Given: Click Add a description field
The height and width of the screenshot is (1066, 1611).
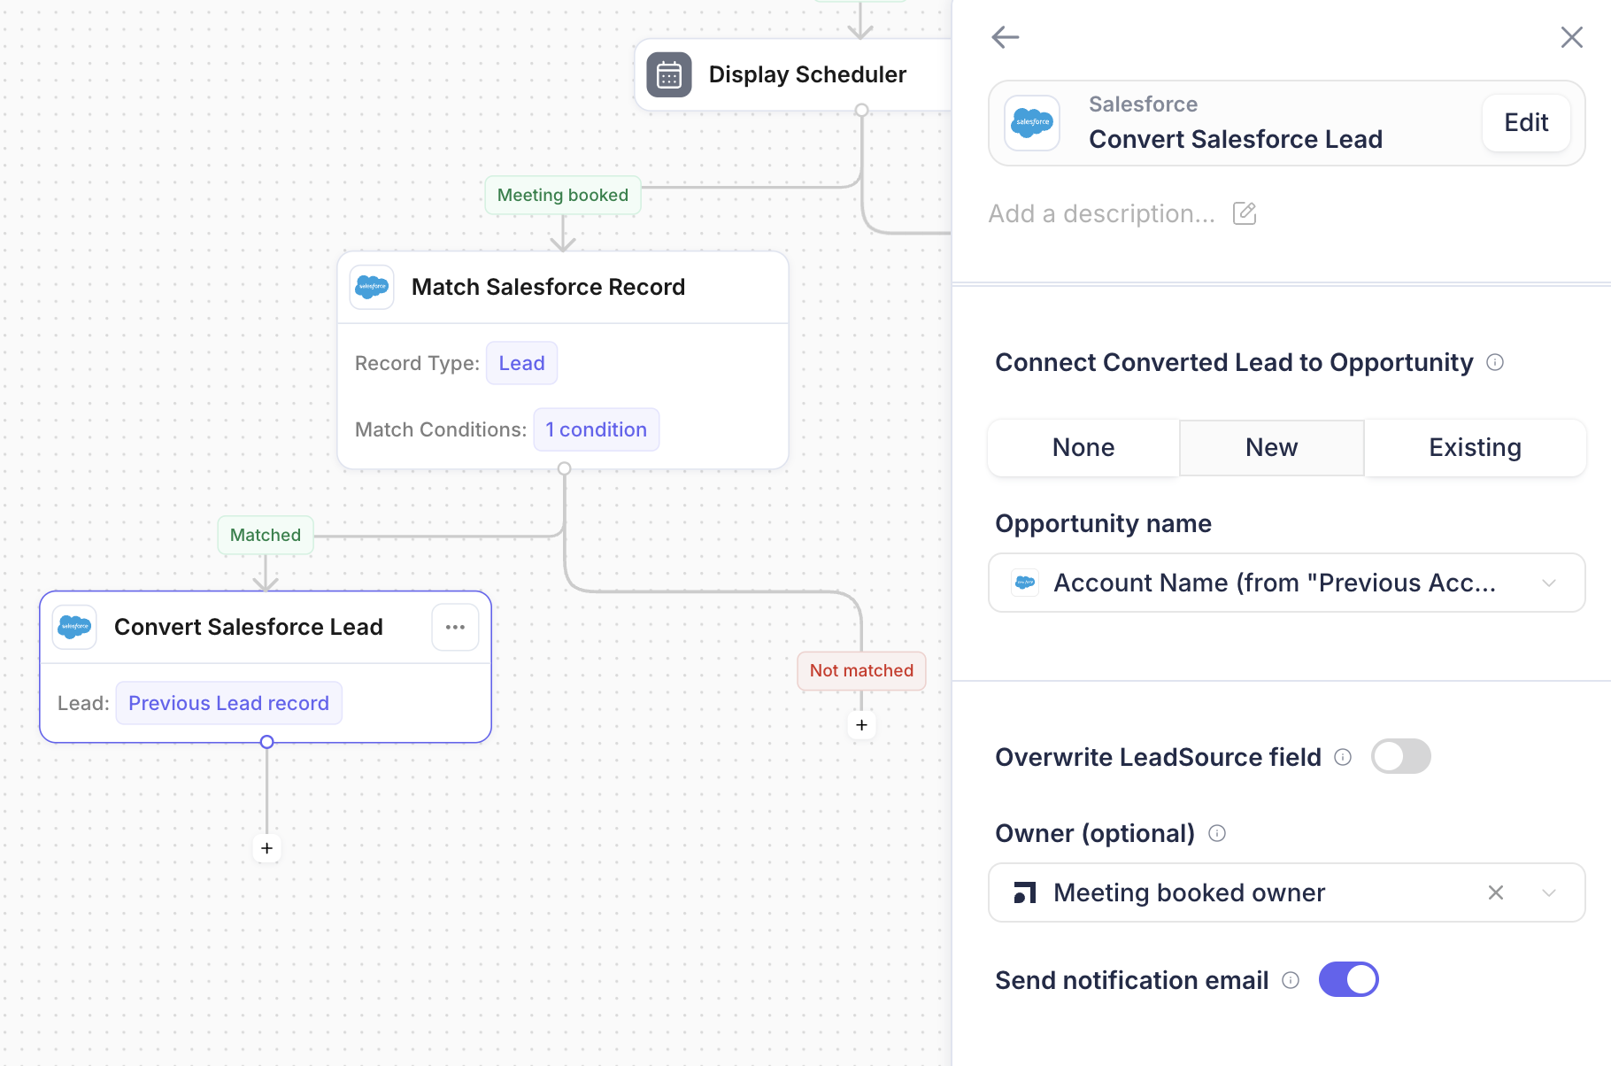Looking at the screenshot, I should pyautogui.click(x=1101, y=213).
